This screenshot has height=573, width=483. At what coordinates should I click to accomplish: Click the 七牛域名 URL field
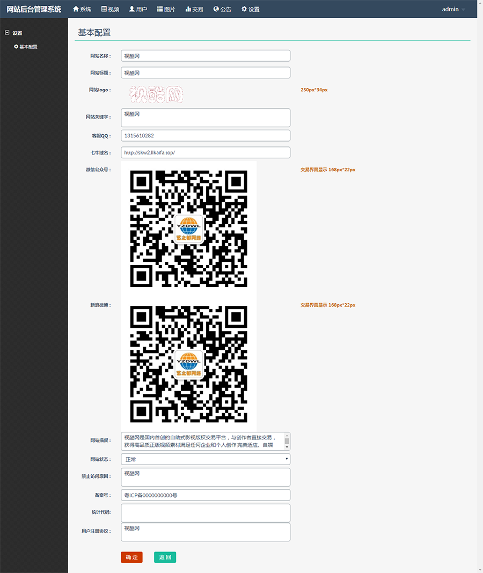click(x=206, y=152)
